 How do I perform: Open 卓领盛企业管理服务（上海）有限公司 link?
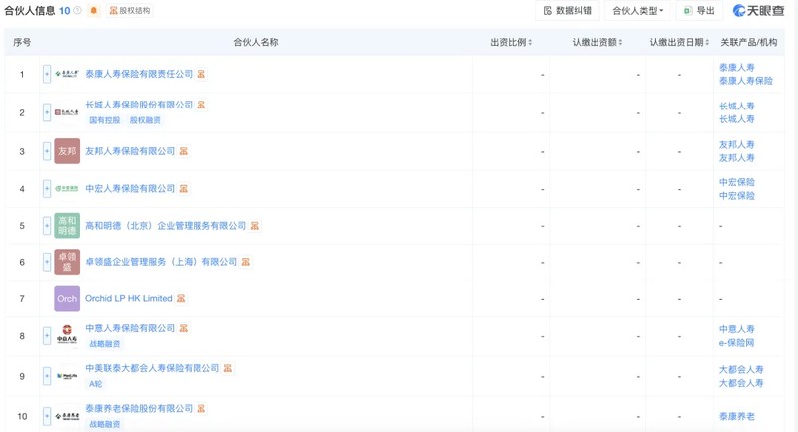click(161, 262)
